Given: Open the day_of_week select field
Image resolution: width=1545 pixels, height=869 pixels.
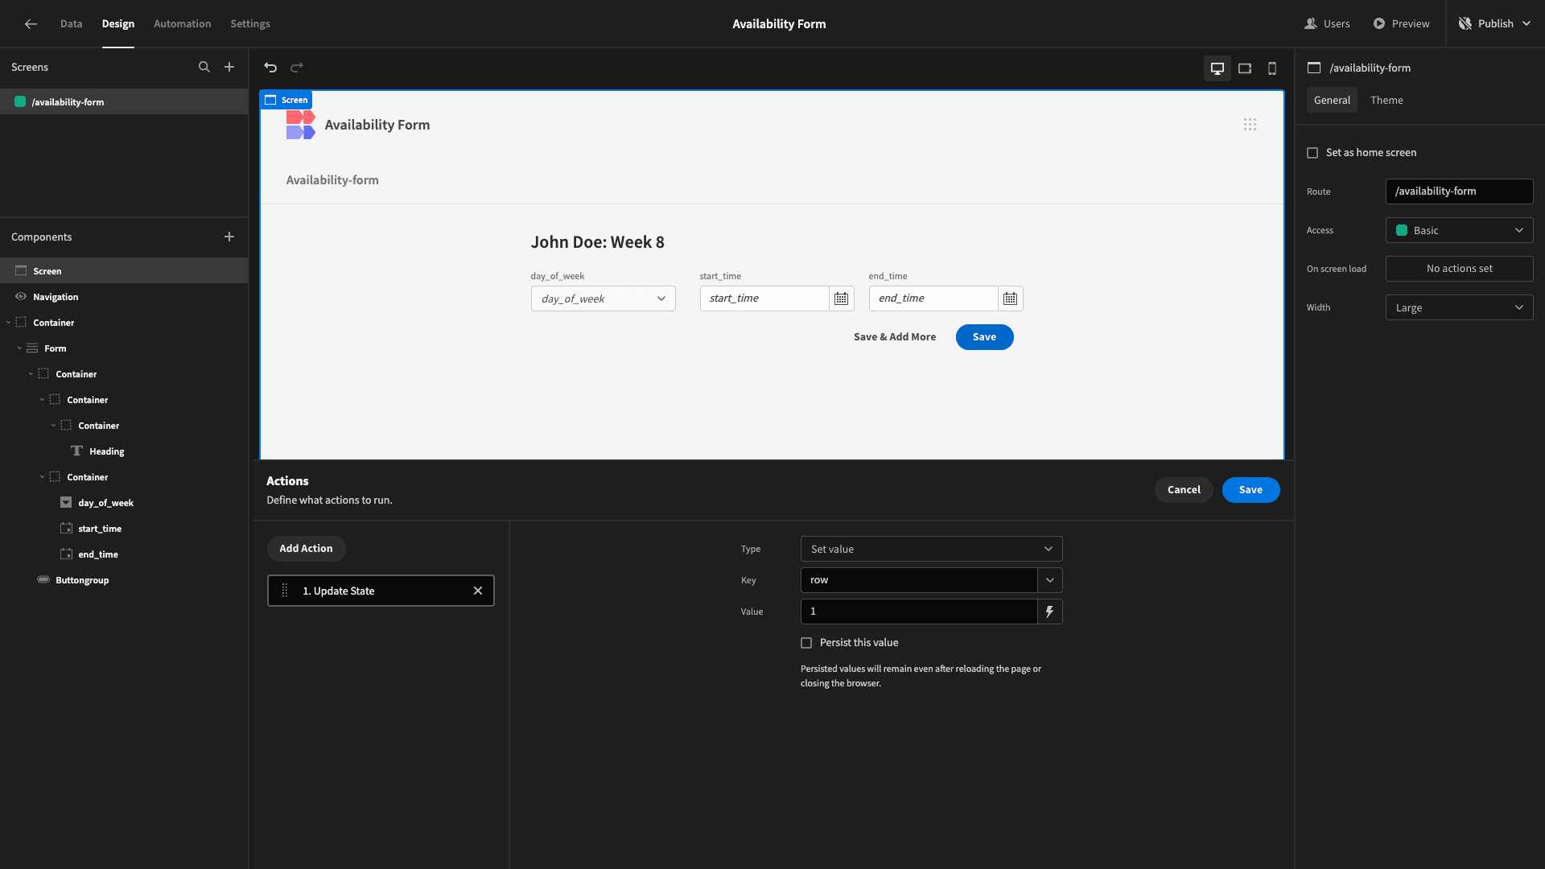Looking at the screenshot, I should (603, 299).
